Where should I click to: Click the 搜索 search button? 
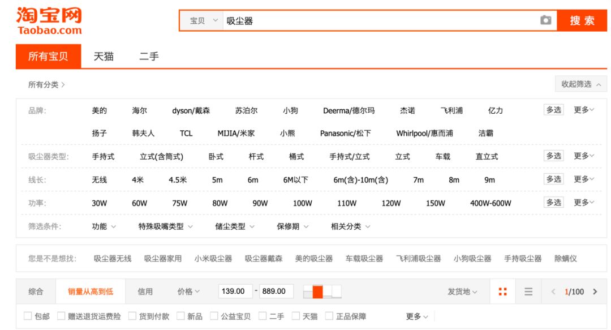tap(582, 21)
